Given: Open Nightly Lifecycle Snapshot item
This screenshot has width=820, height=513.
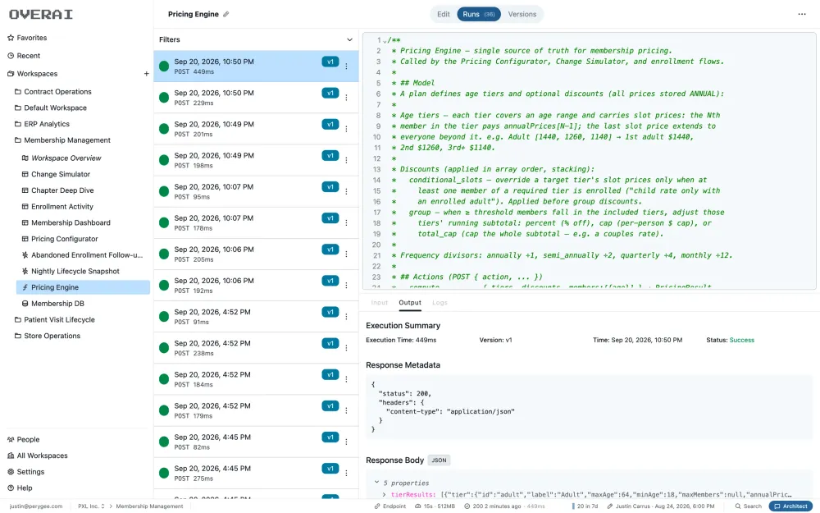Looking at the screenshot, I should coord(75,271).
